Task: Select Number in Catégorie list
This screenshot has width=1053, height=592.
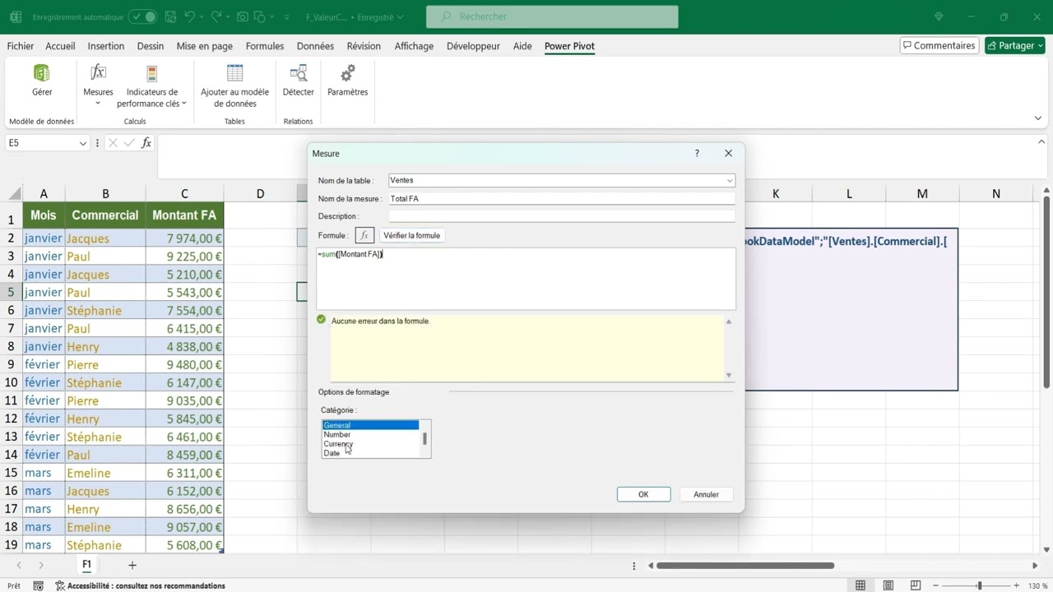Action: [x=337, y=434]
